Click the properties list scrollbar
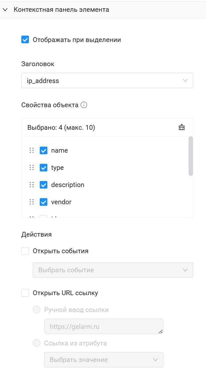Image resolution: width=206 pixels, height=375 pixels. click(191, 156)
